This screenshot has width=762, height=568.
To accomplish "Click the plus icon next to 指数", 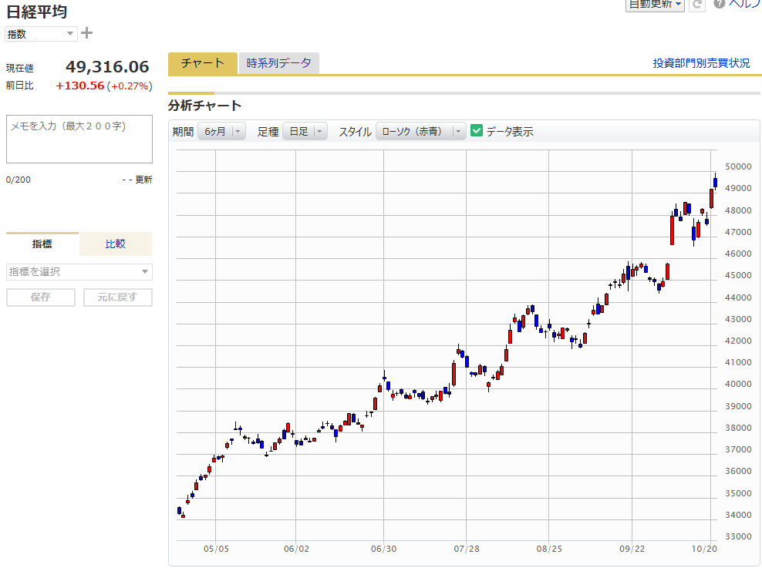I will [87, 33].
